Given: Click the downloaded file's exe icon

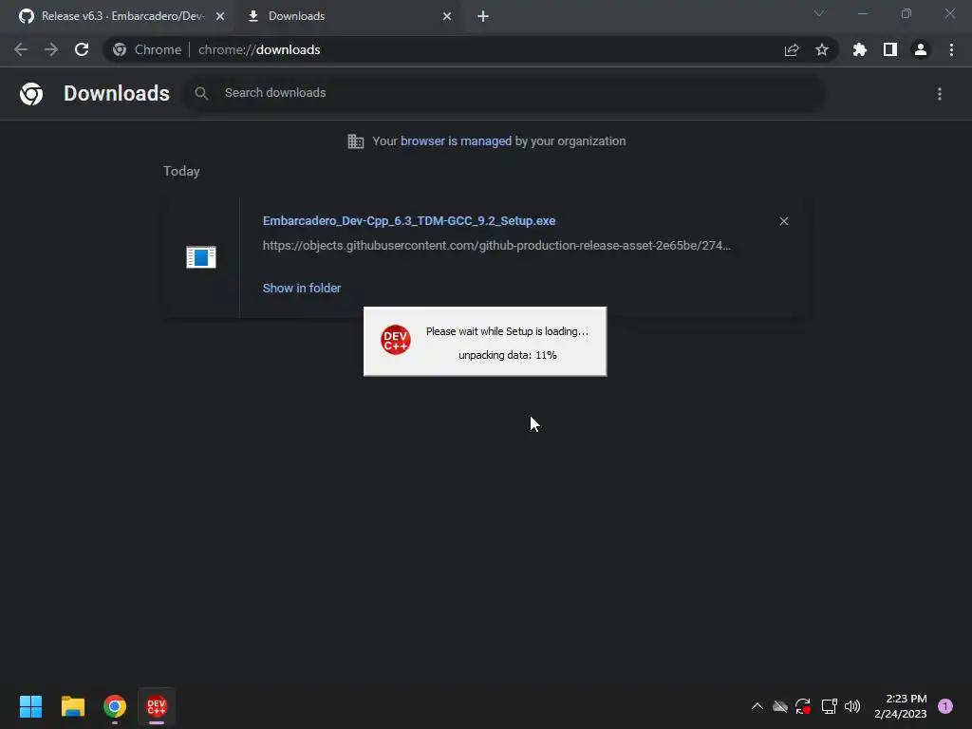Looking at the screenshot, I should tap(201, 256).
